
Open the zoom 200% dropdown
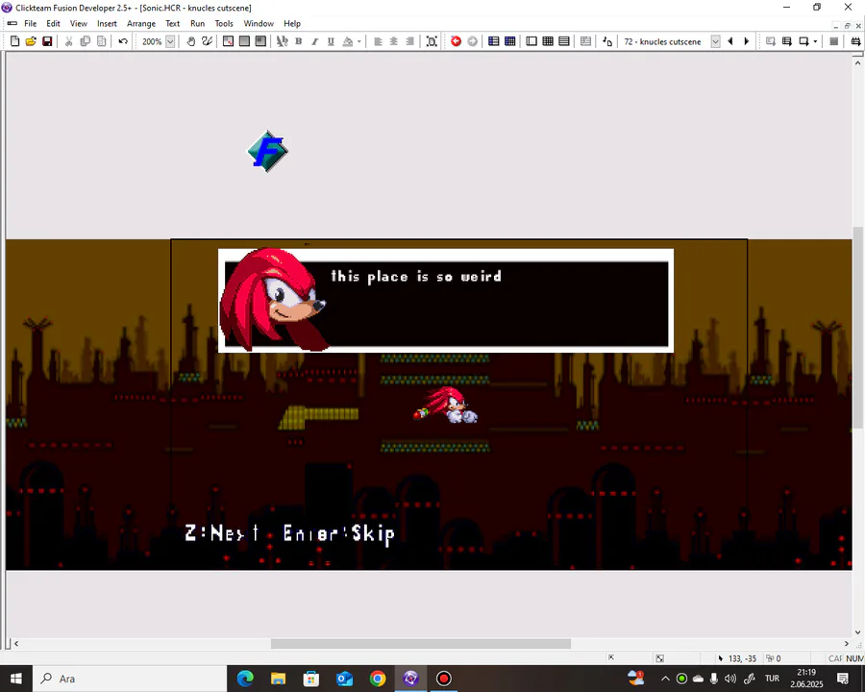[x=170, y=41]
